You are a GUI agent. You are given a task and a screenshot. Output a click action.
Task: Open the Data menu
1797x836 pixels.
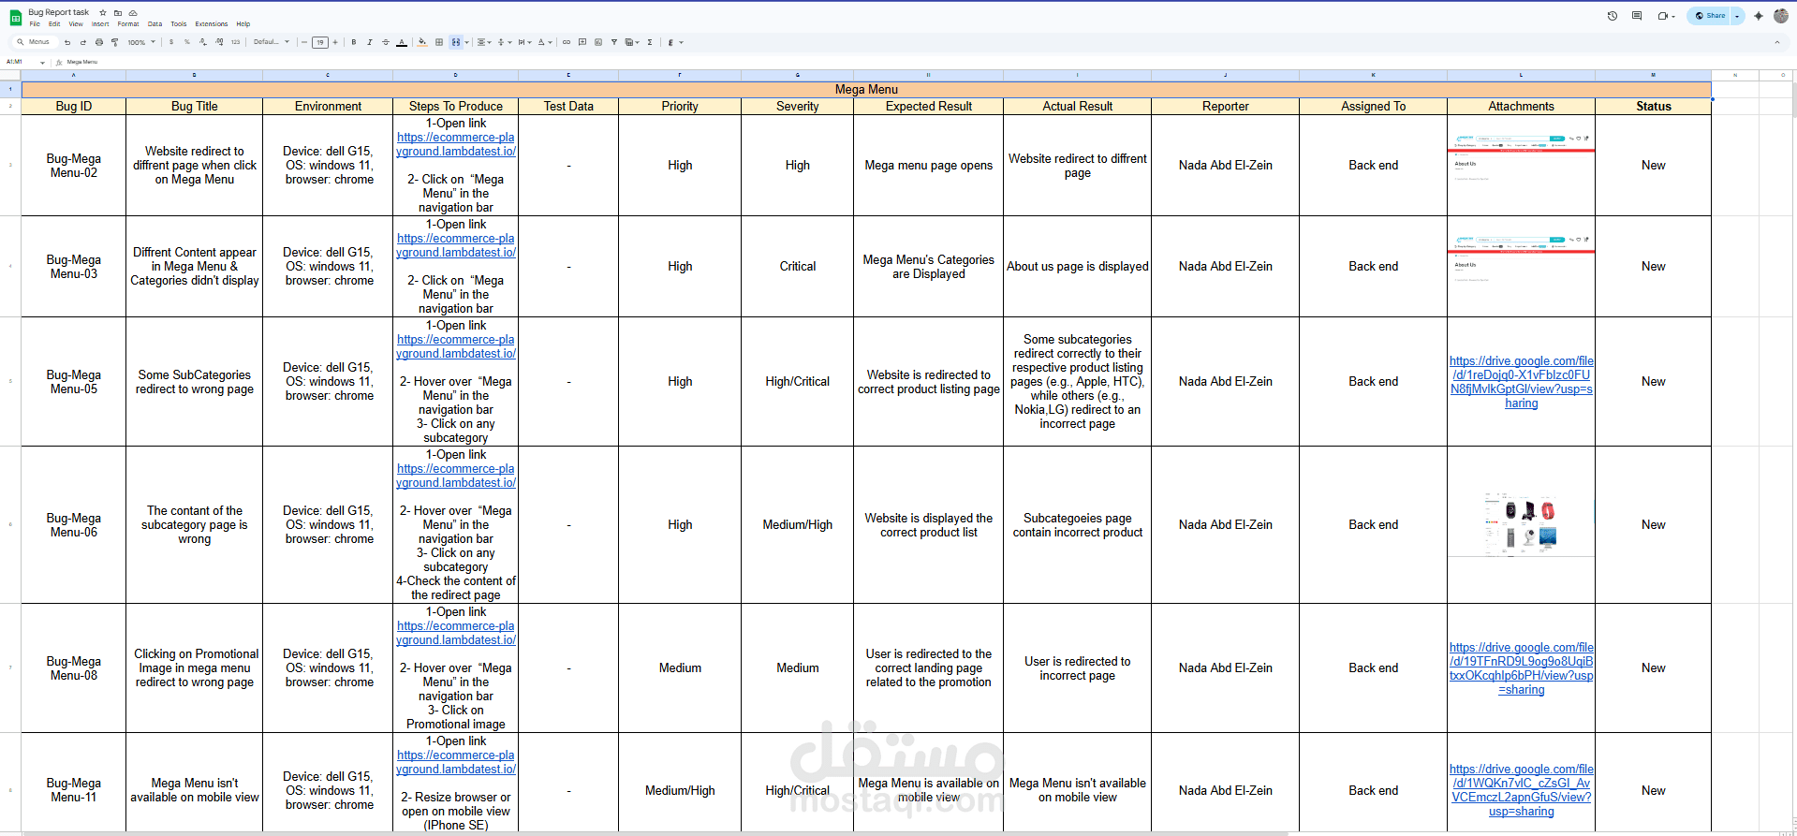pos(155,24)
